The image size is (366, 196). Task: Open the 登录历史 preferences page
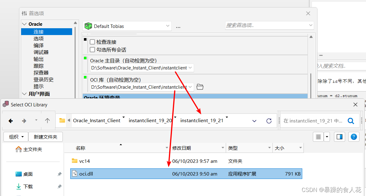coord(43,79)
